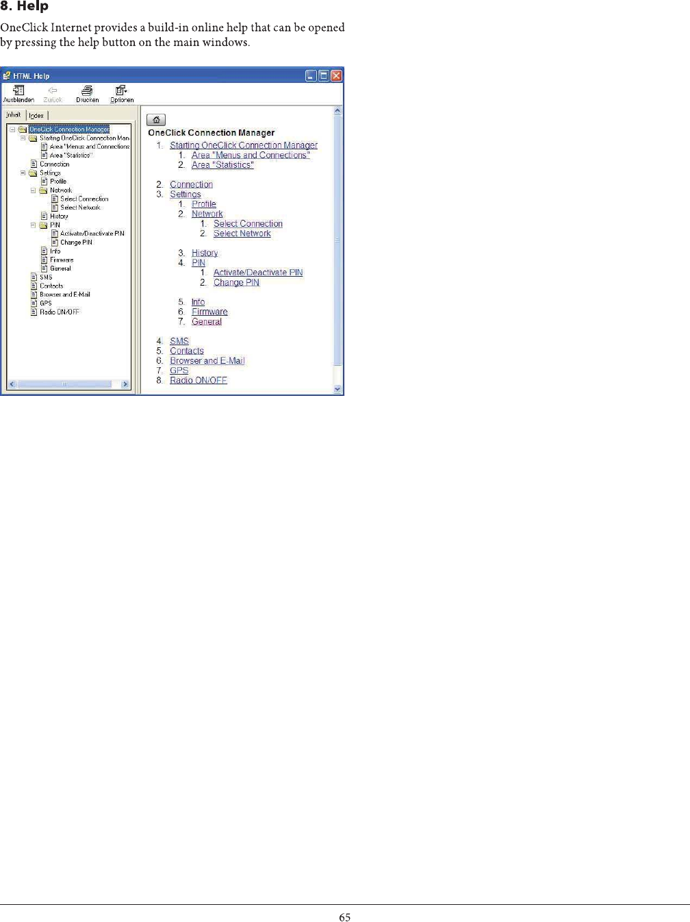Collapse the Starting OneClick Connection Manager node
The image size is (690, 922).
(23, 138)
